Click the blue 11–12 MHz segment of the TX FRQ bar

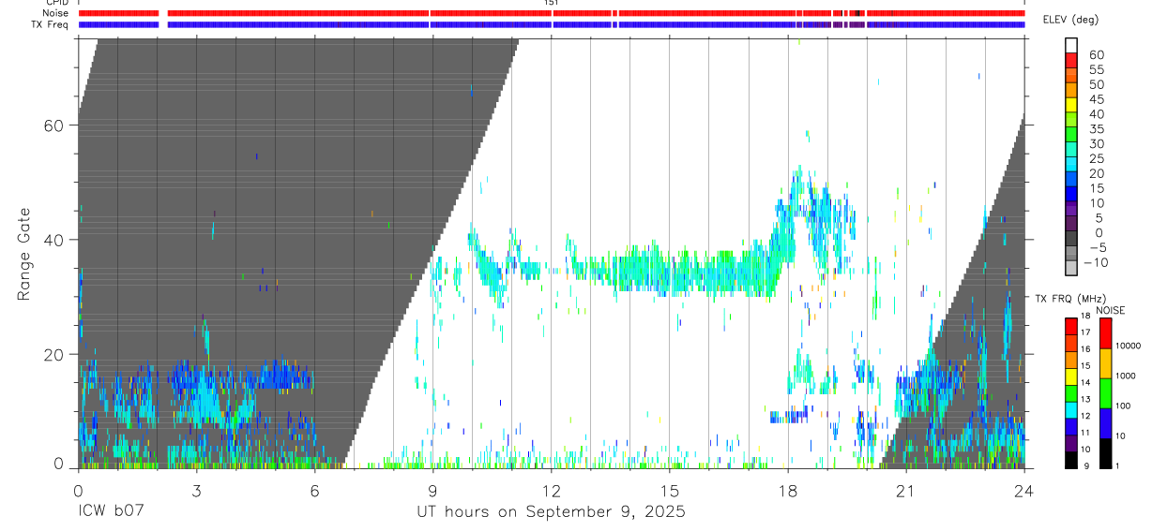tap(1071, 426)
